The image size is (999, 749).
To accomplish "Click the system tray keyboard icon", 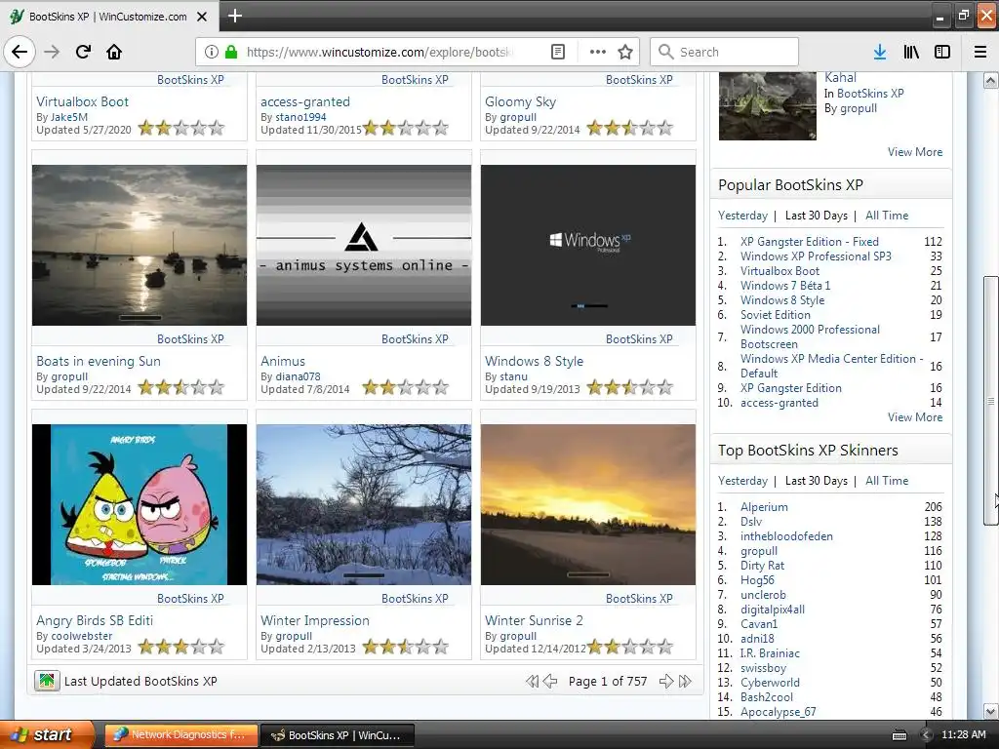I will point(899,735).
